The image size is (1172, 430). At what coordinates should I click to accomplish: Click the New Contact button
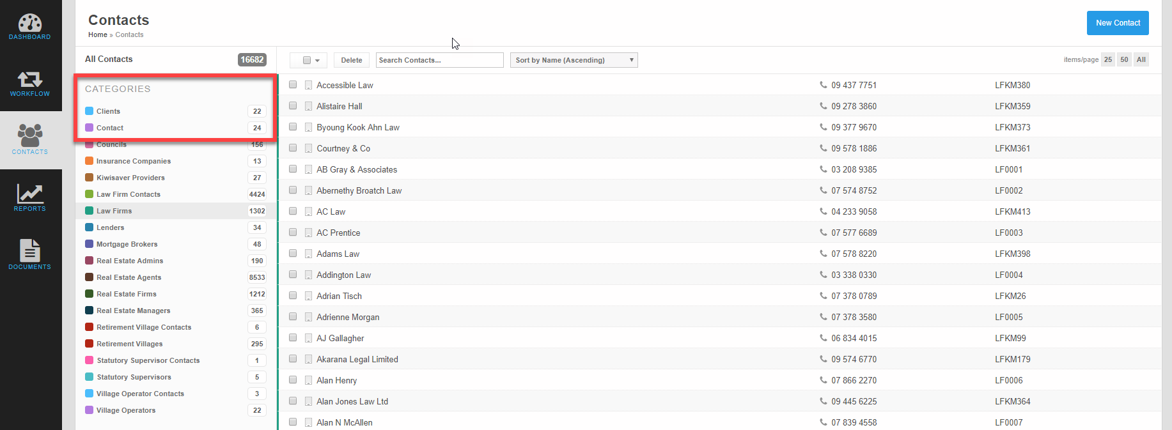[1117, 23]
